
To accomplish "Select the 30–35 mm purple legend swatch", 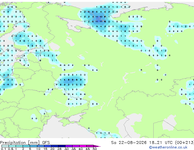I will (69, 146).
